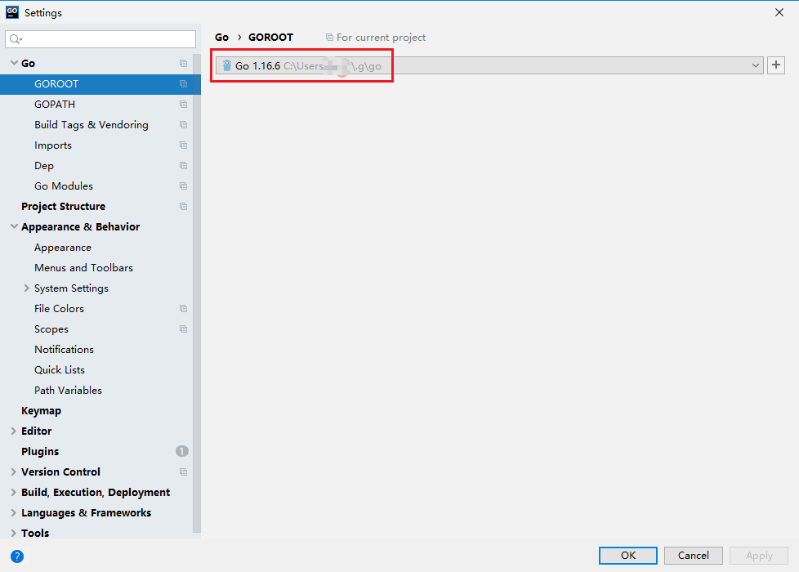Viewport: 799px width, 572px height.
Task: Click OK to confirm settings
Action: [x=627, y=555]
